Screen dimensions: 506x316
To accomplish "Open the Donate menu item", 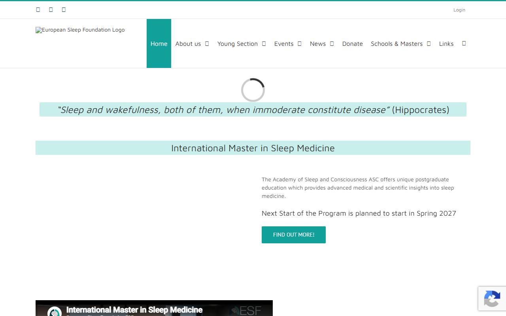I will [353, 43].
